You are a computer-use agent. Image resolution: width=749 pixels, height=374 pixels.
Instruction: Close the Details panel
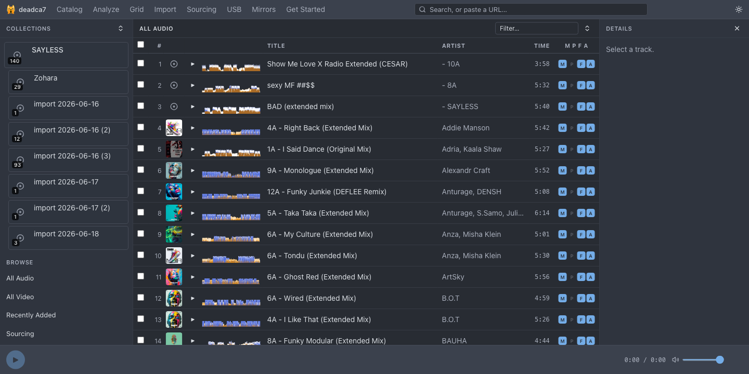click(x=737, y=29)
